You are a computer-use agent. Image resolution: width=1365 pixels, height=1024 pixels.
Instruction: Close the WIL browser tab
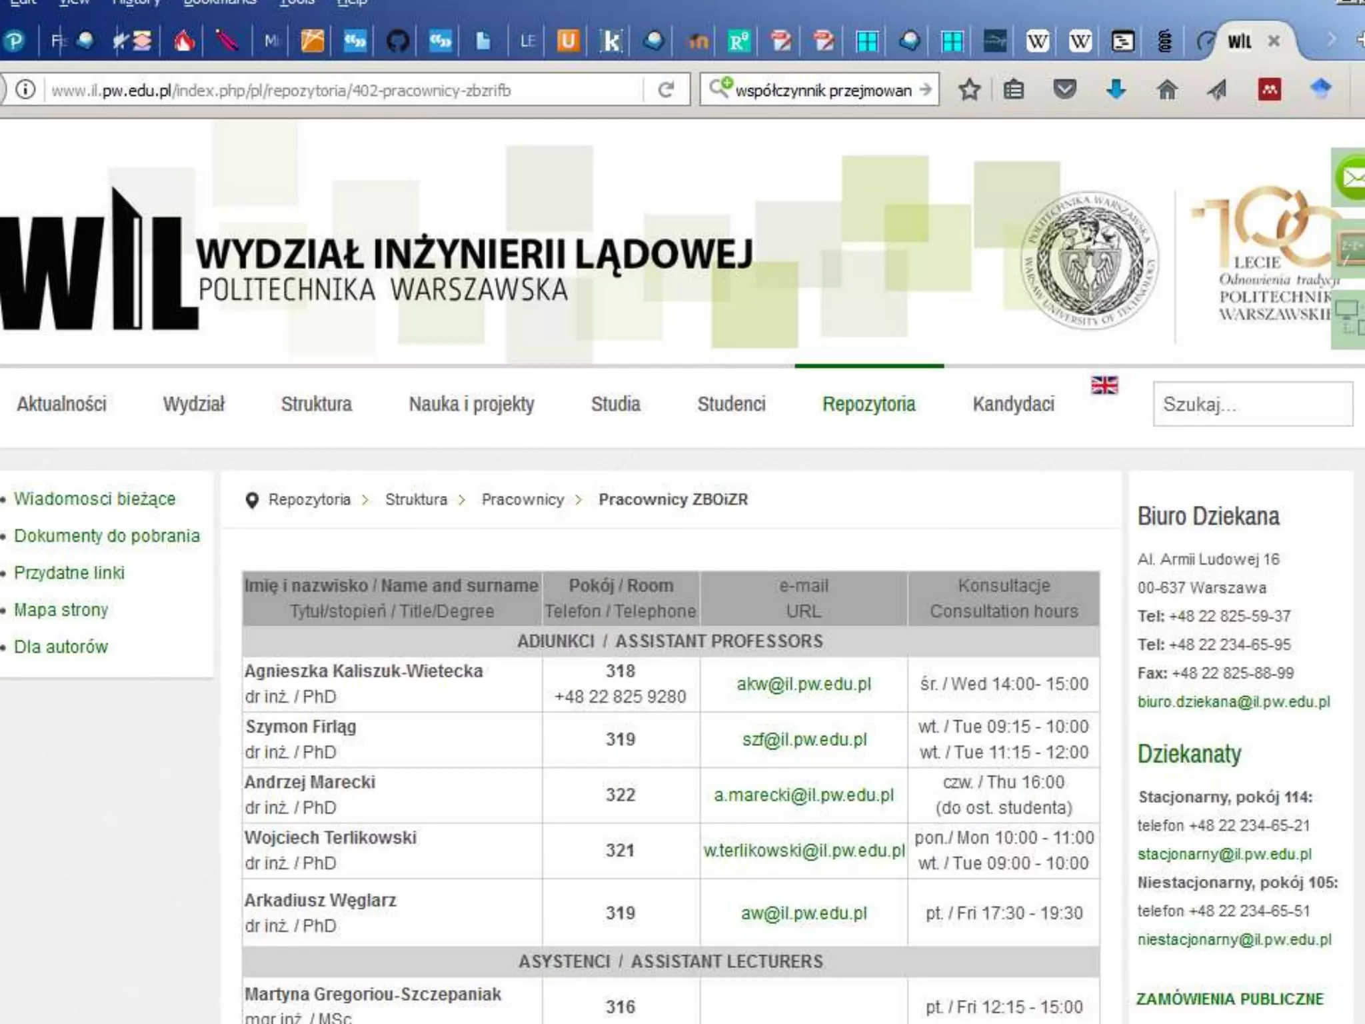tap(1274, 41)
